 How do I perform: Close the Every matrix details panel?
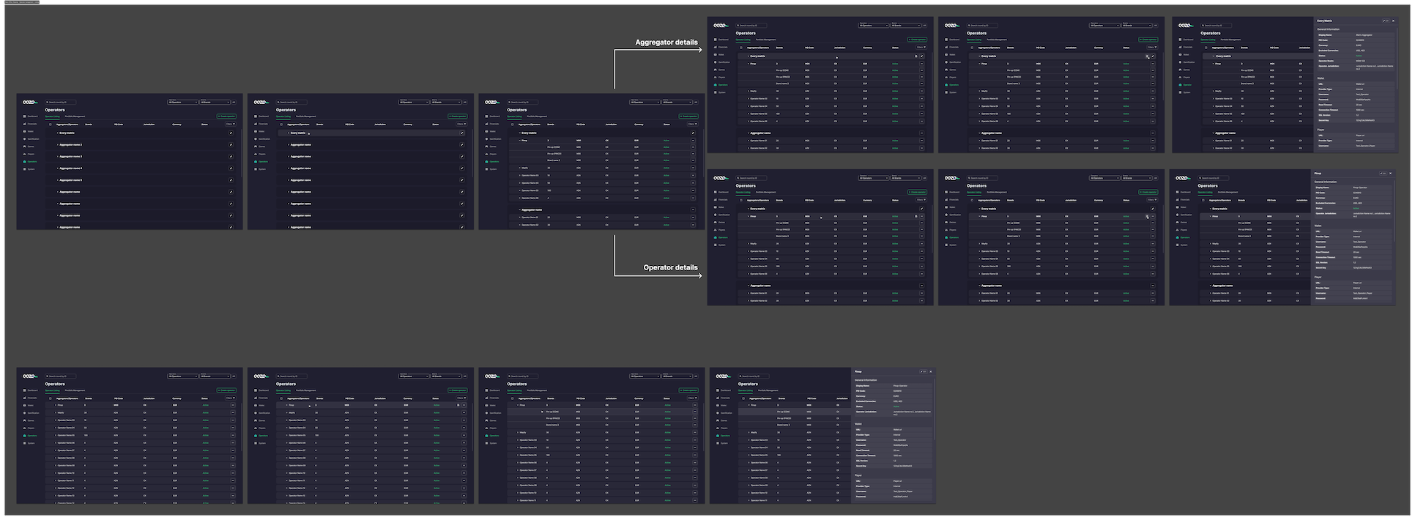click(1393, 21)
